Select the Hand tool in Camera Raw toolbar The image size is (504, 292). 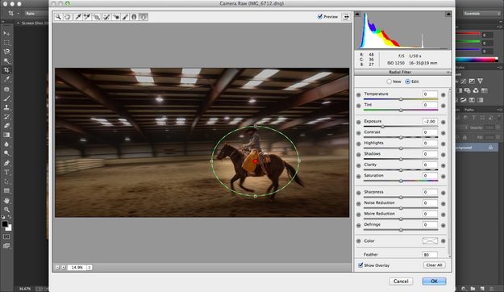(x=68, y=17)
